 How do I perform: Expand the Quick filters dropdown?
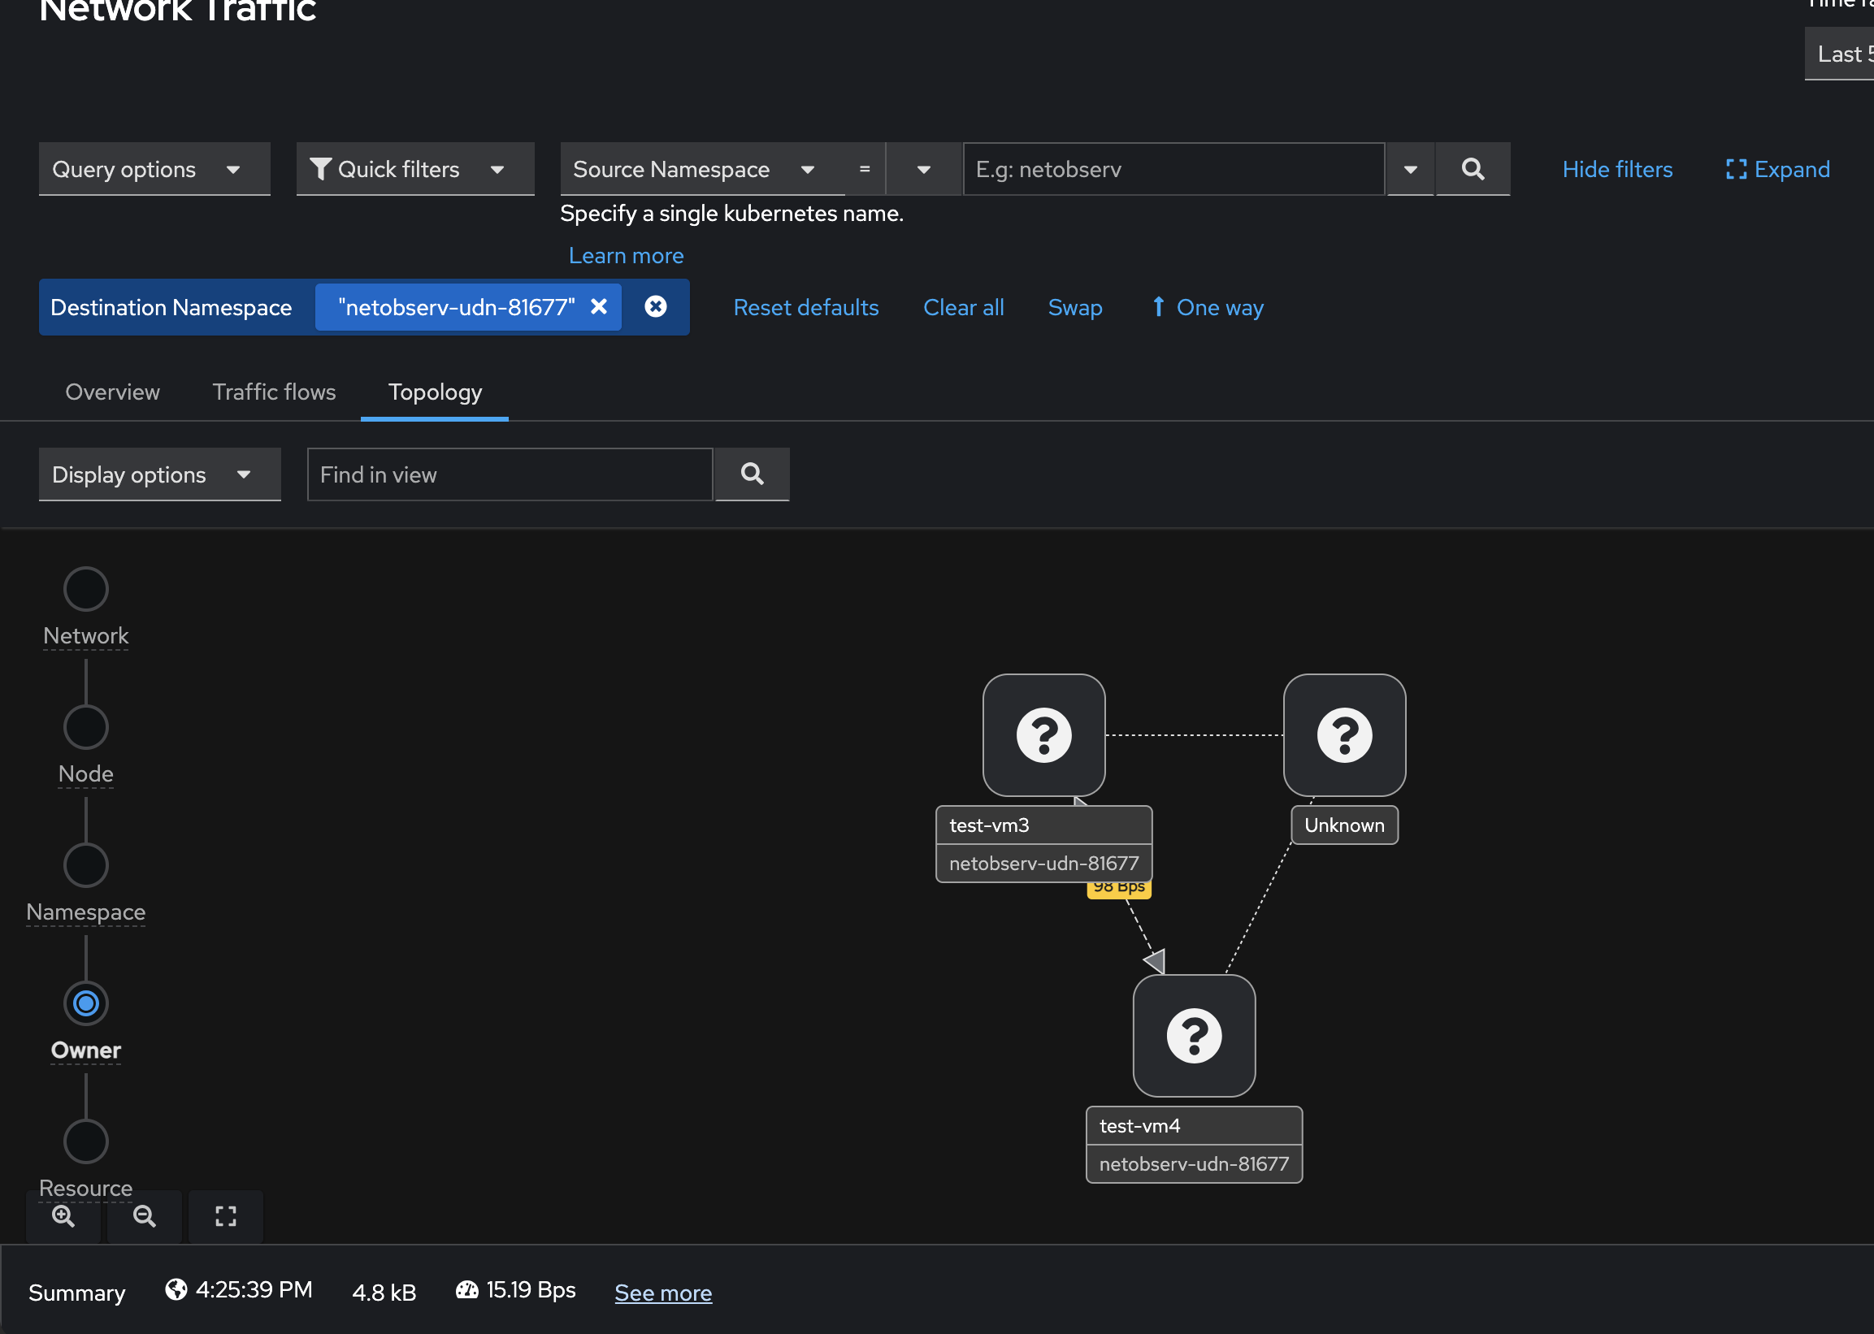click(415, 169)
